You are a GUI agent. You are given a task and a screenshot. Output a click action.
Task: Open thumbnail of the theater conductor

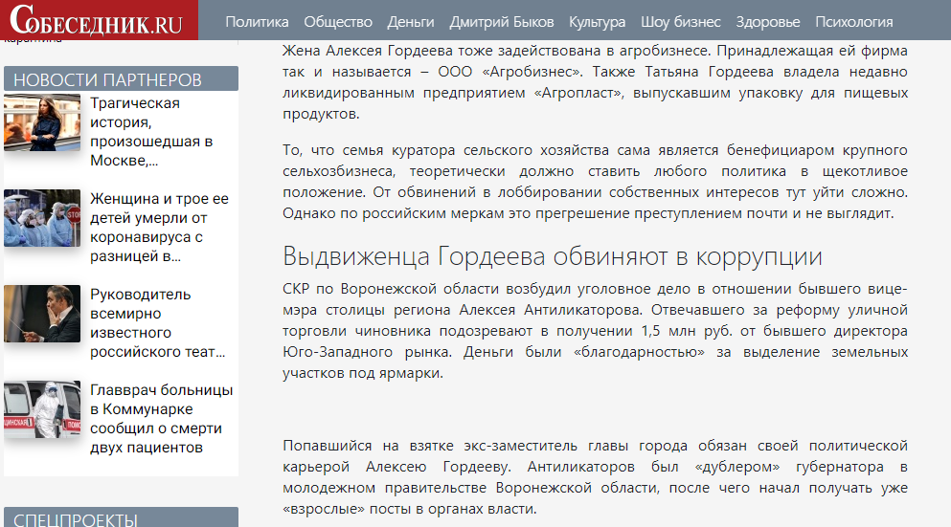pos(42,314)
